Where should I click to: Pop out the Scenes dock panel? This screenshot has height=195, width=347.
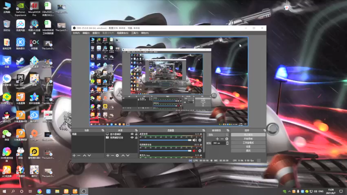coord(103,130)
